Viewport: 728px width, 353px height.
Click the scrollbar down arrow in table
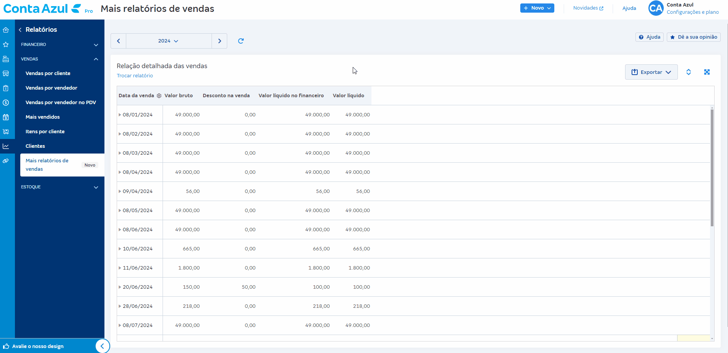712,338
